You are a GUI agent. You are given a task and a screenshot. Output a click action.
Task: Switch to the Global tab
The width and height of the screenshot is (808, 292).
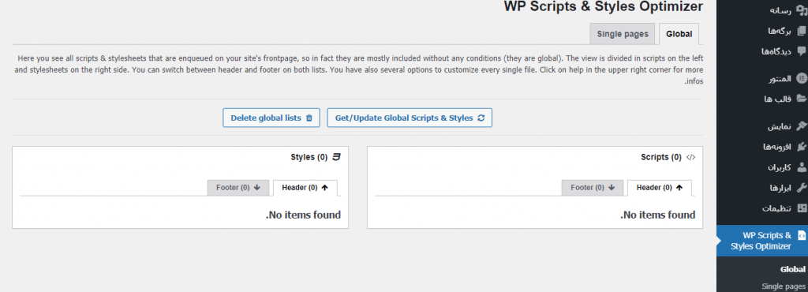[x=679, y=34]
